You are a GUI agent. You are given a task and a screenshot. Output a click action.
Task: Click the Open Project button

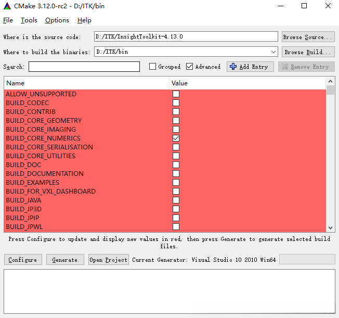click(x=109, y=260)
